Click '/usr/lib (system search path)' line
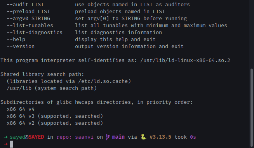Viewport: 254px width, 148px height. point(52,88)
